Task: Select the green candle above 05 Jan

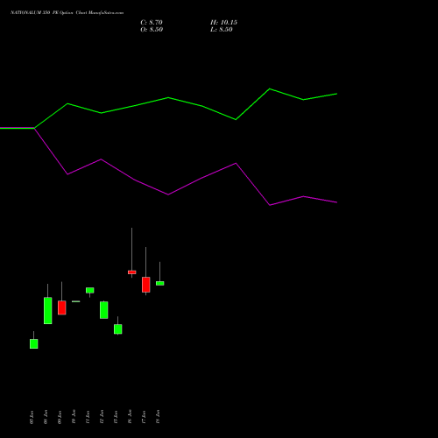Action: [x=33, y=343]
